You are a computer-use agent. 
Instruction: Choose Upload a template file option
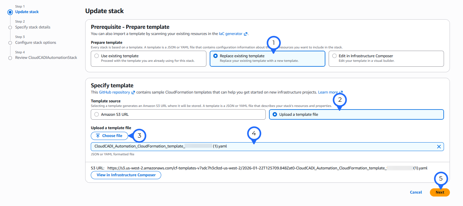(x=275, y=114)
